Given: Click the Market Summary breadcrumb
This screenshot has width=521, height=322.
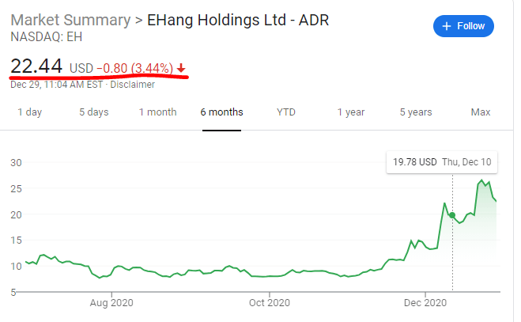Looking at the screenshot, I should [70, 20].
